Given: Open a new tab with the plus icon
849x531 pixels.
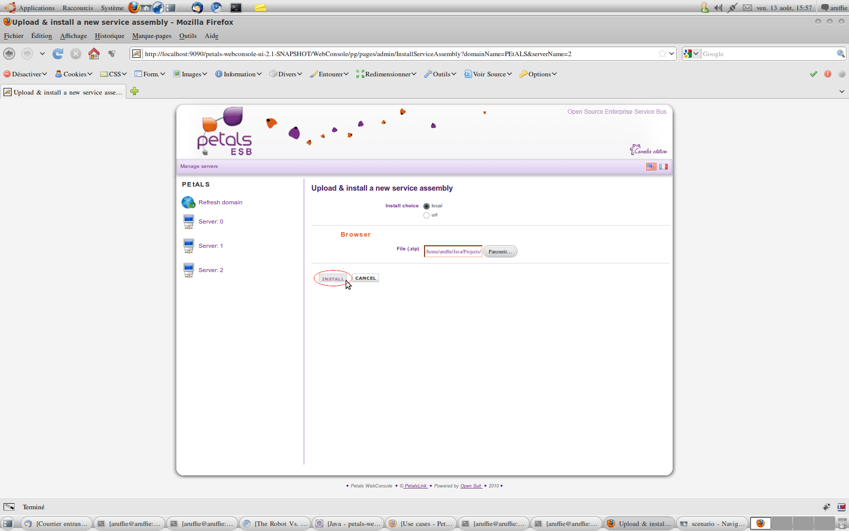Looking at the screenshot, I should pos(134,92).
